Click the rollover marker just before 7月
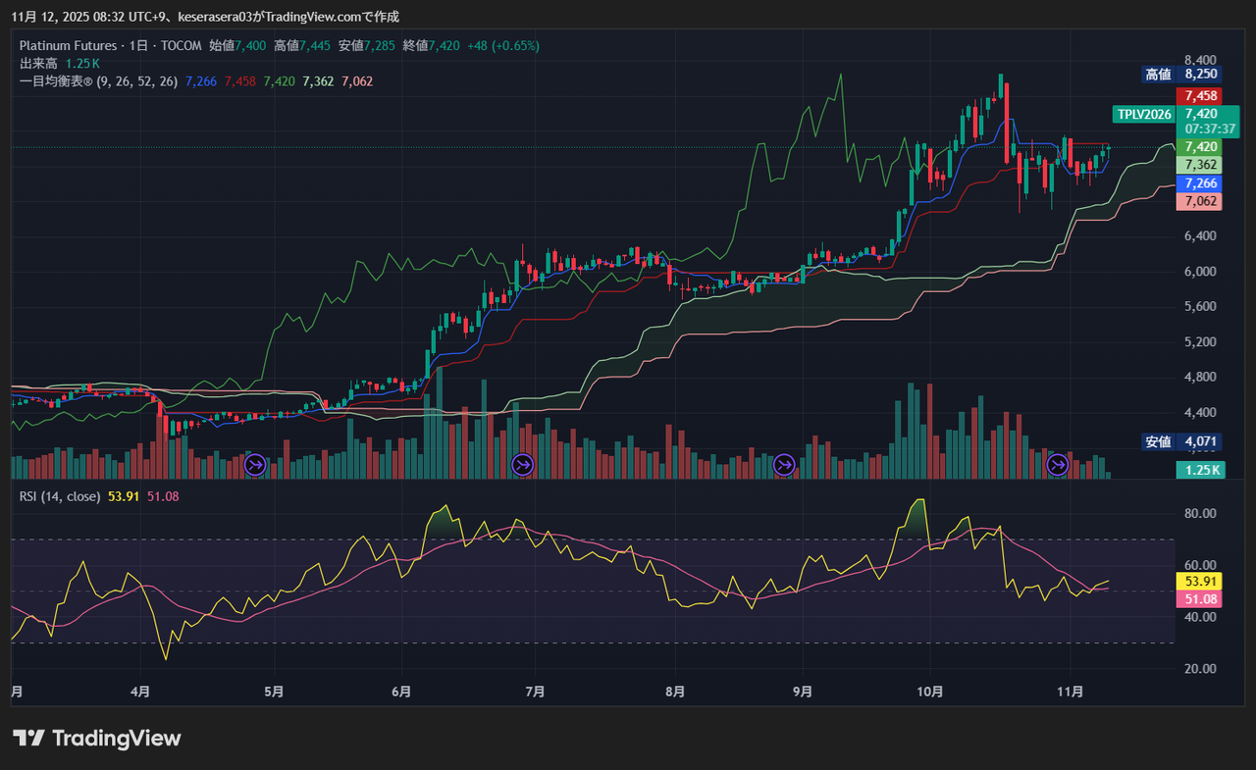Screen dimensions: 1256x770 (x=523, y=464)
